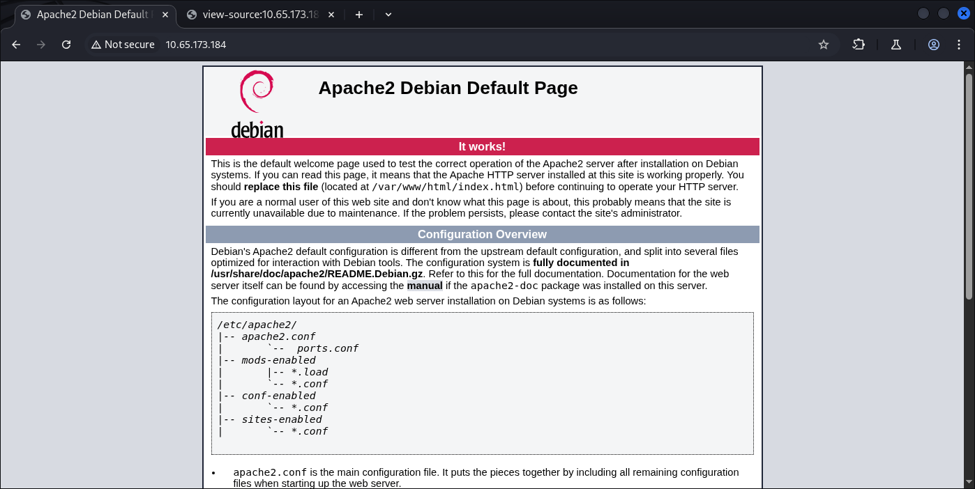This screenshot has height=489, width=975.
Task: Click the page vertical scrollbar thumb
Action: (969, 187)
